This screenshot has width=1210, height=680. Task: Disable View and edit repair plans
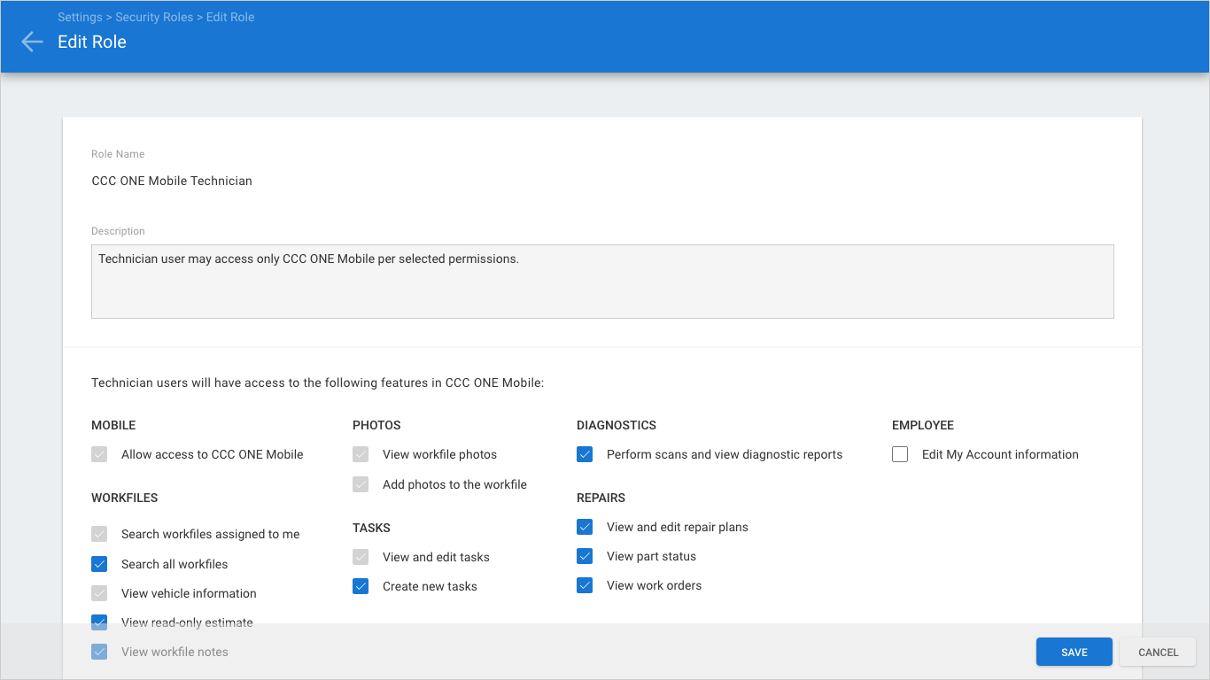[585, 526]
